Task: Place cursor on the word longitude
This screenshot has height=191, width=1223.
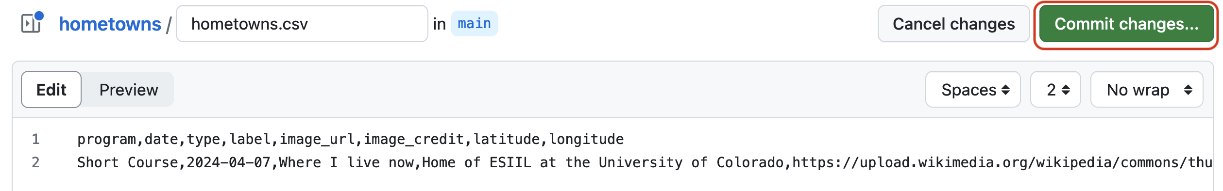Action: click(x=586, y=140)
